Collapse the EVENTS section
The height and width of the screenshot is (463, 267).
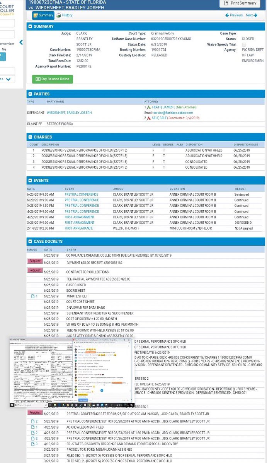(x=30, y=180)
